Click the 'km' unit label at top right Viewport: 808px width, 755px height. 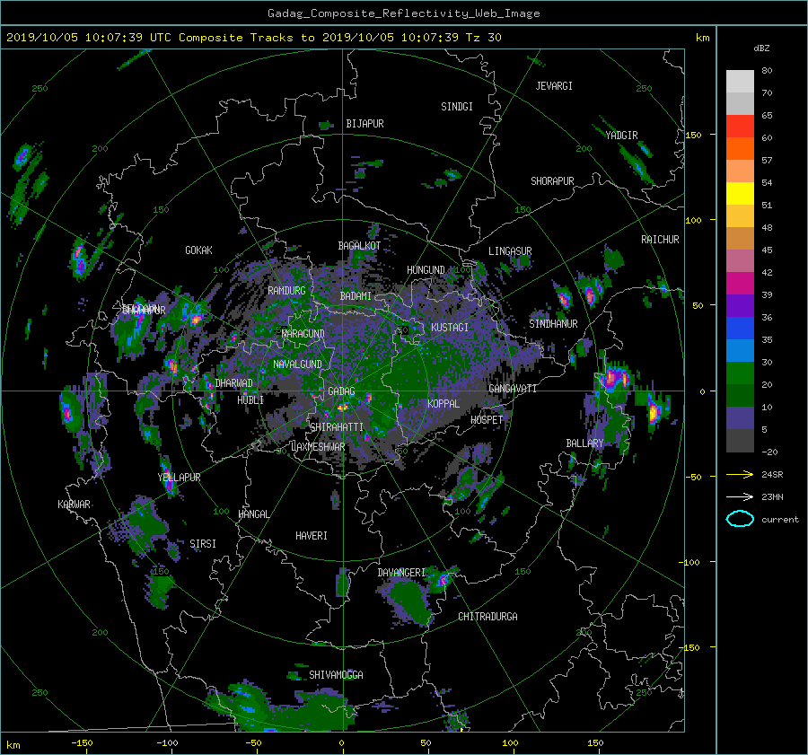point(702,38)
